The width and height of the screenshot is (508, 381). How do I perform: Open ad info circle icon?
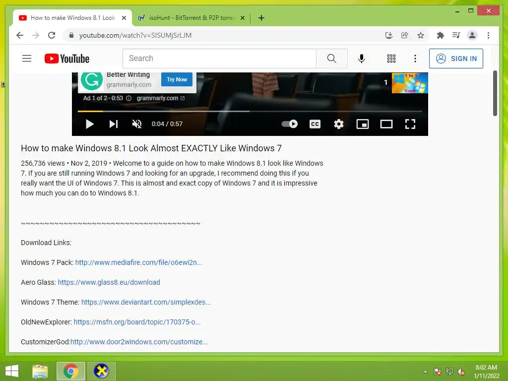tap(128, 98)
